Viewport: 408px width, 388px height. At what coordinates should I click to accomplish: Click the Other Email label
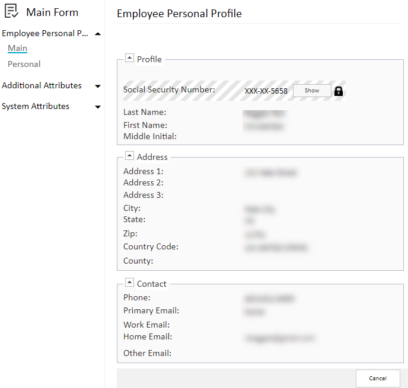[x=147, y=353]
